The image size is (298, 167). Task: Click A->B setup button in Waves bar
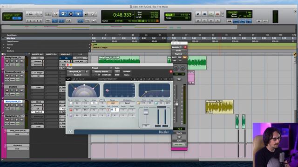point(148,79)
